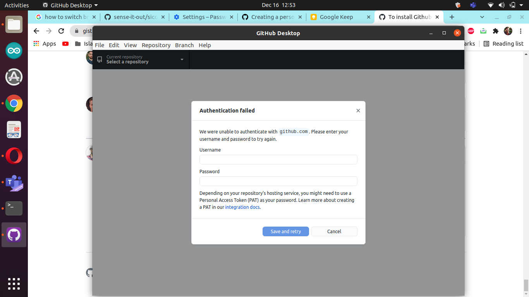
Task: Open the Select a repository dropdown
Action: [140, 59]
